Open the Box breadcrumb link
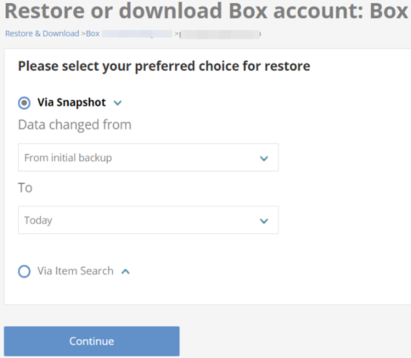This screenshot has height=358, width=411. click(93, 33)
